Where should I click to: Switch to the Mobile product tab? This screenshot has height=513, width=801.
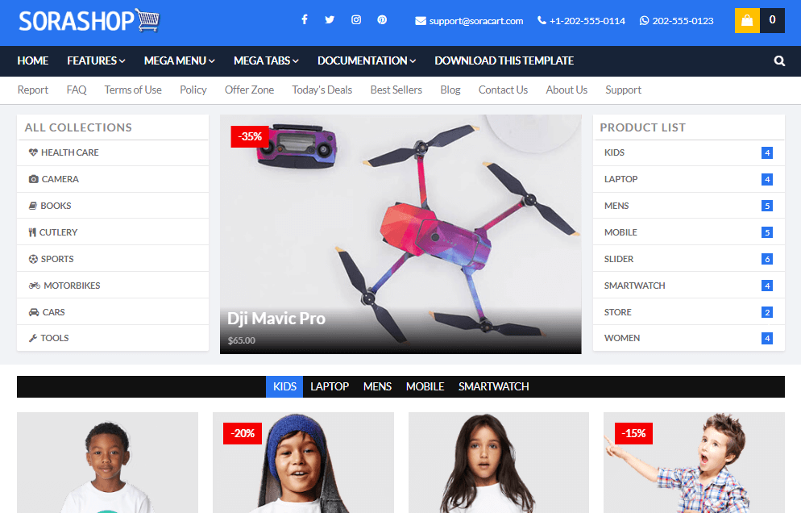point(425,386)
